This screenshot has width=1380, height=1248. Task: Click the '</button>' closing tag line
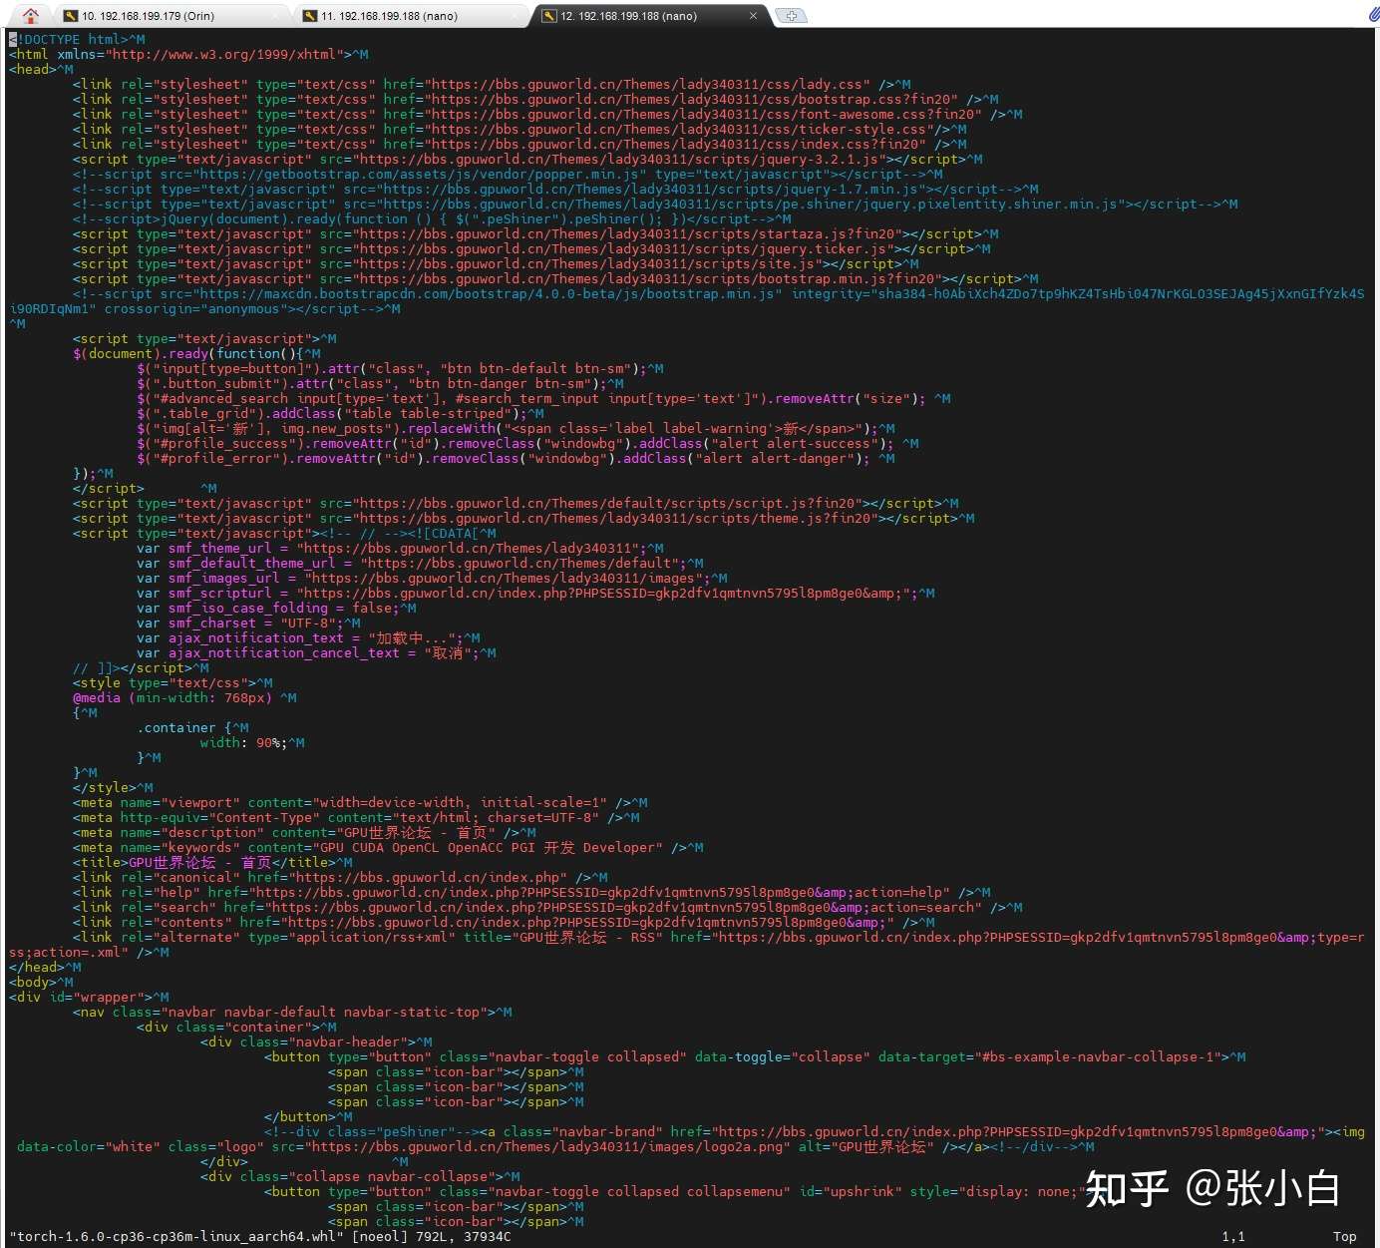point(308,1116)
